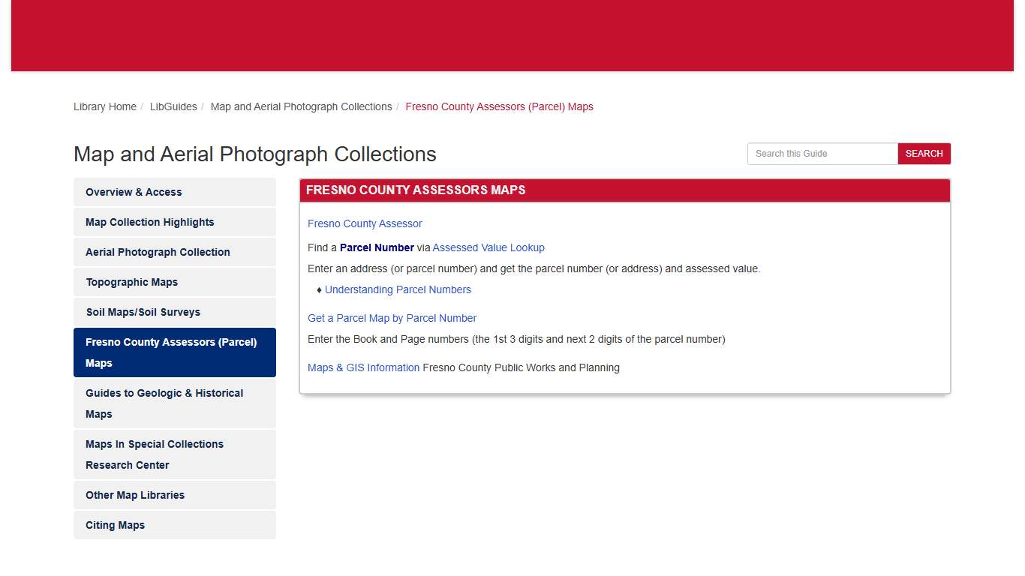Browse Maps In Special Collections Research Center
This screenshot has height=576, width=1025.
click(x=155, y=454)
